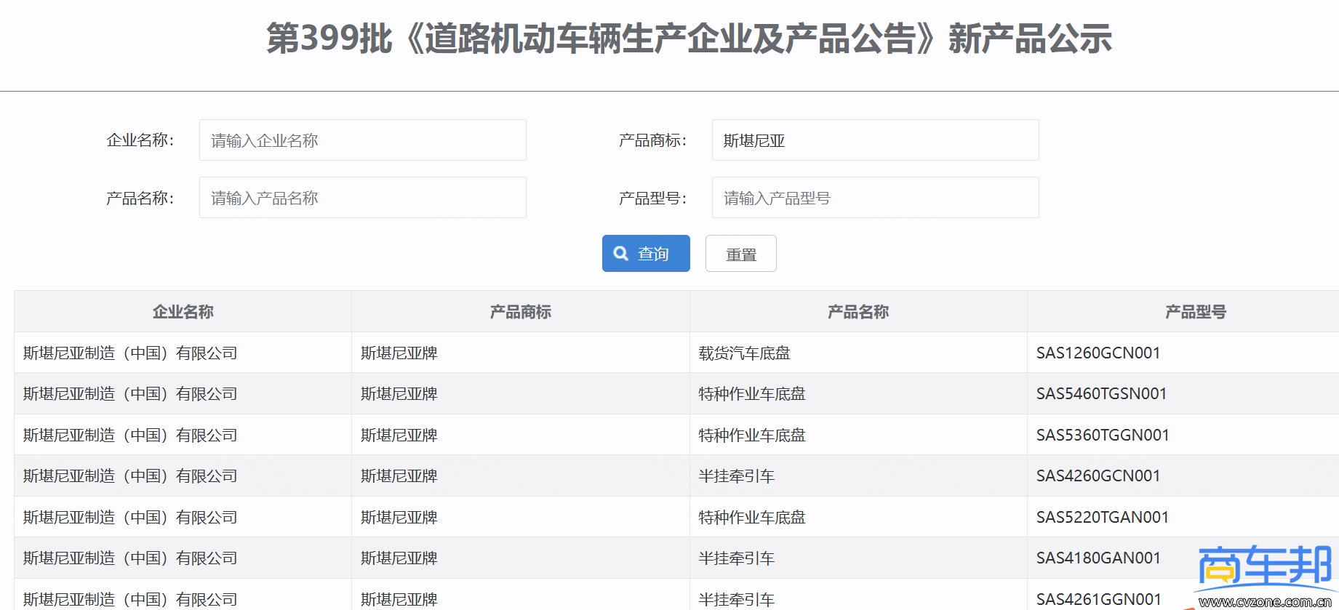Click the 商车邦 watermark logo
The image size is (1339, 610).
coord(1264,571)
